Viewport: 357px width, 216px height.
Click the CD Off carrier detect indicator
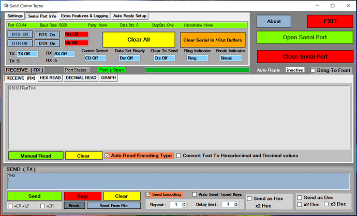click(x=95, y=58)
